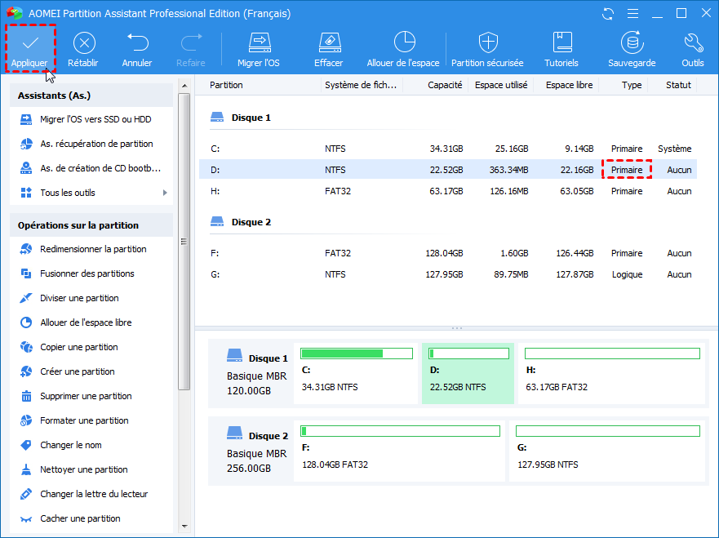Screen dimensions: 719x538
Task: Click the refresh icon in title bar
Action: pyautogui.click(x=607, y=14)
